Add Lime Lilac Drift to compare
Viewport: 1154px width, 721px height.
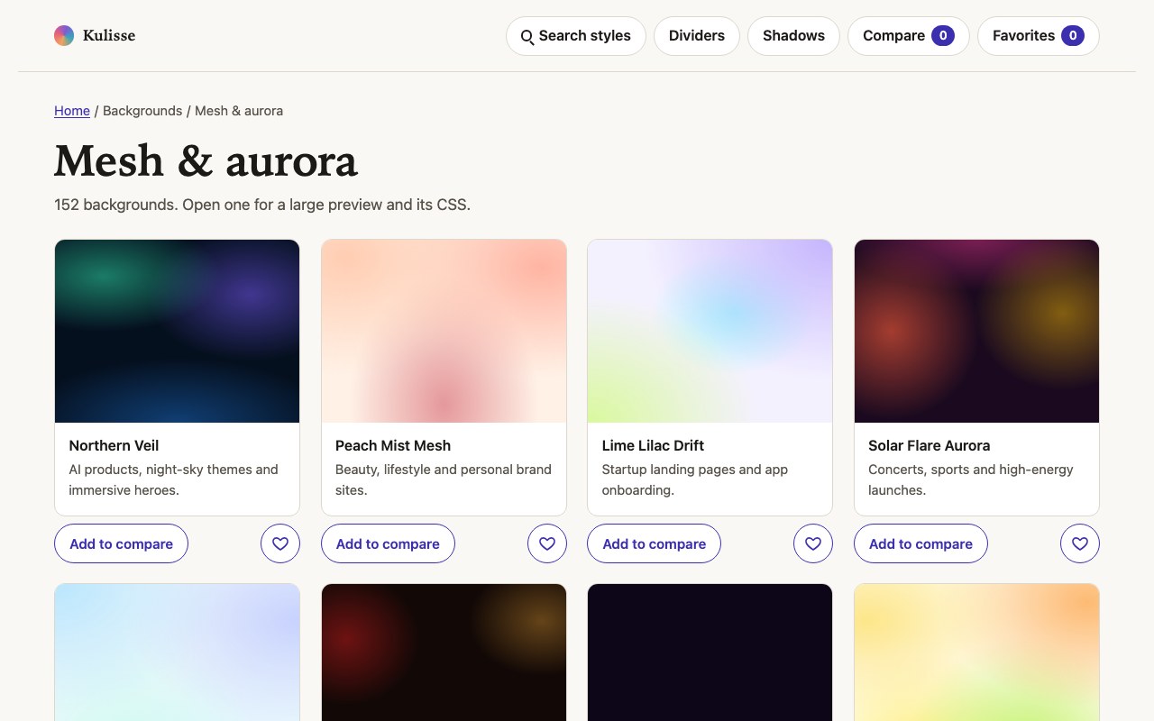click(655, 543)
